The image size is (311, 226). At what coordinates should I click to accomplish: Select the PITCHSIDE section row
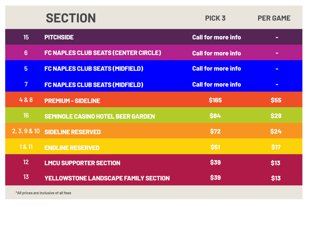59,37
